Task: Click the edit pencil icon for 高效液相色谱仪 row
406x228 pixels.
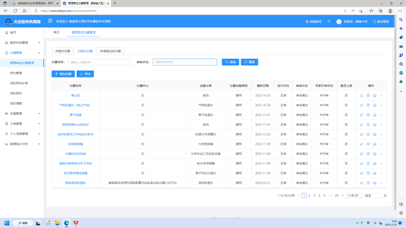Action: point(361,183)
